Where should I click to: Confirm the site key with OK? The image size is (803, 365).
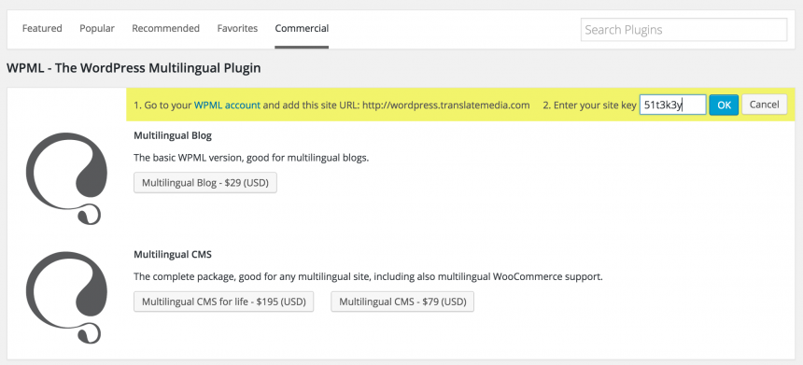[x=724, y=105]
